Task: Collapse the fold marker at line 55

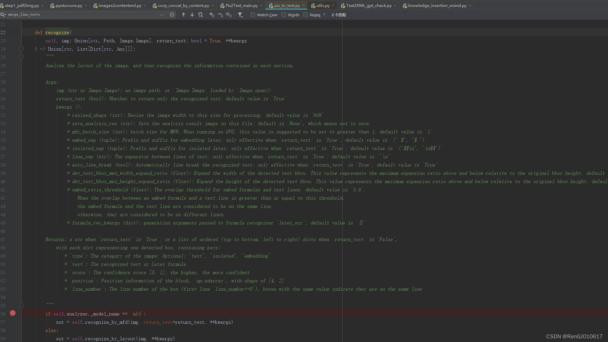Action: coord(21,305)
